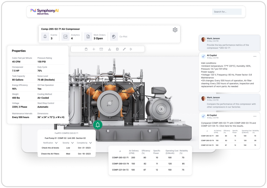Open the clipboard tool in the viewer toolbar
The image size is (267, 188).
(x=86, y=49)
